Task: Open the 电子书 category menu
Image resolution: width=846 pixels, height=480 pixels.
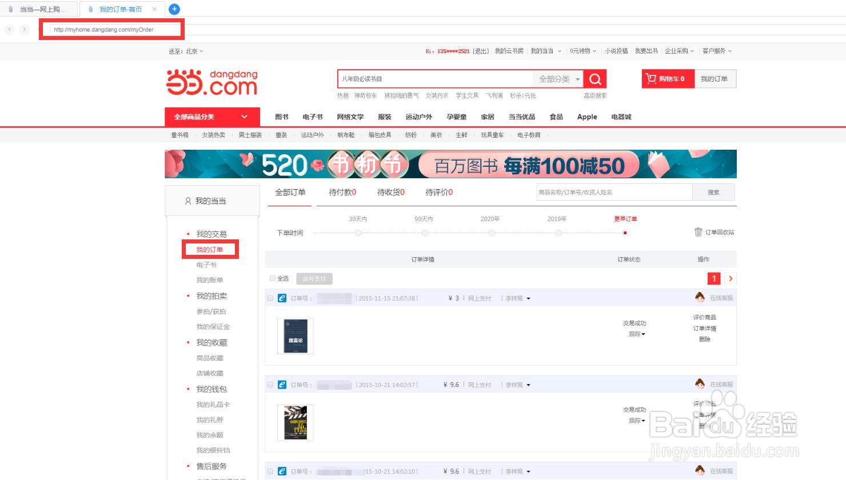Action: pyautogui.click(x=313, y=117)
